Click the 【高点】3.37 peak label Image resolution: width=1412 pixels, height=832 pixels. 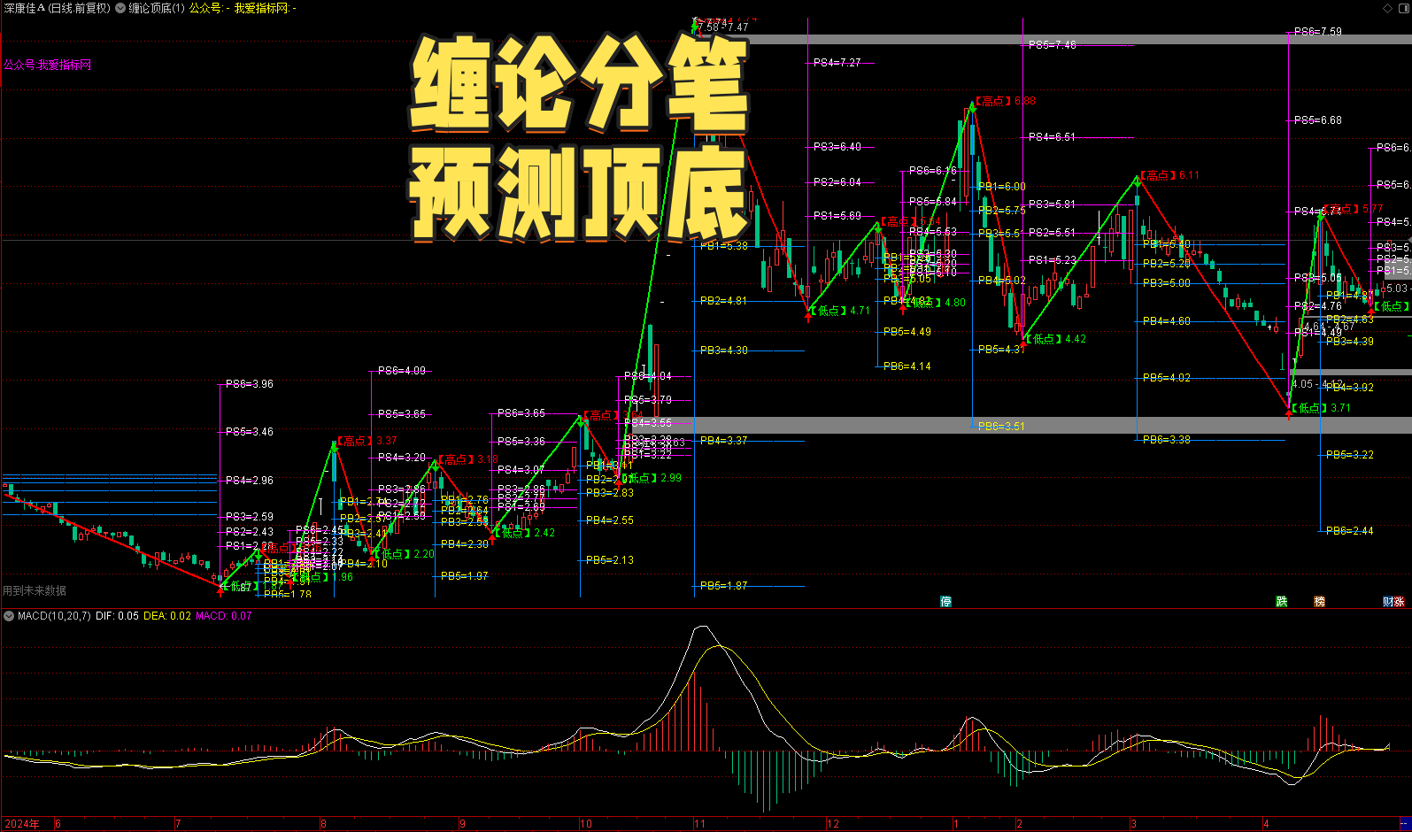pyautogui.click(x=367, y=441)
